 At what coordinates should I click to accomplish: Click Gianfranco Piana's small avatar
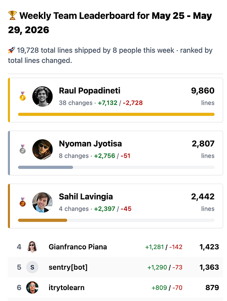point(32,247)
